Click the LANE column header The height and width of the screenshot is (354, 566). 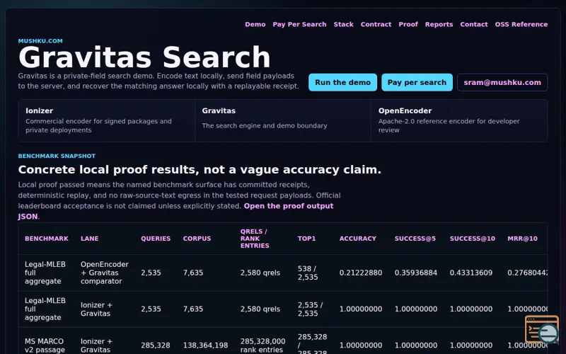click(90, 239)
